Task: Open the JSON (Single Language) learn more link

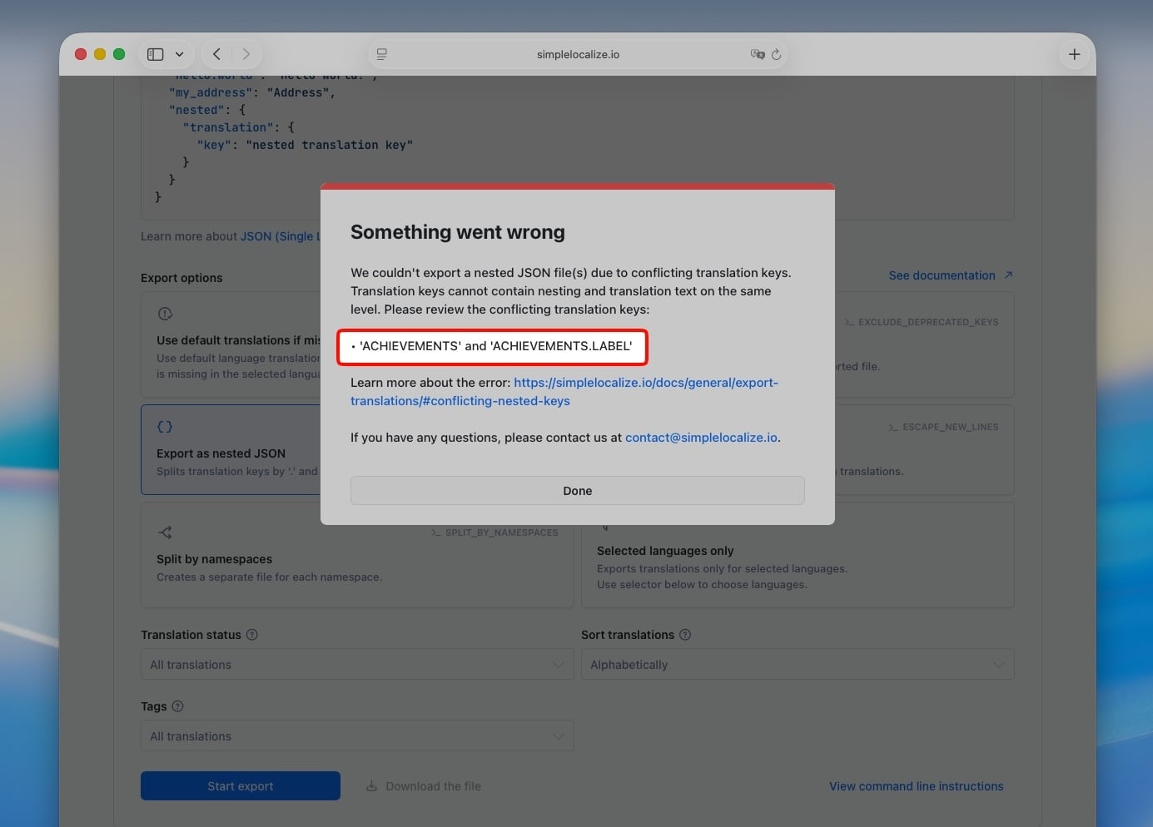Action: (281, 236)
